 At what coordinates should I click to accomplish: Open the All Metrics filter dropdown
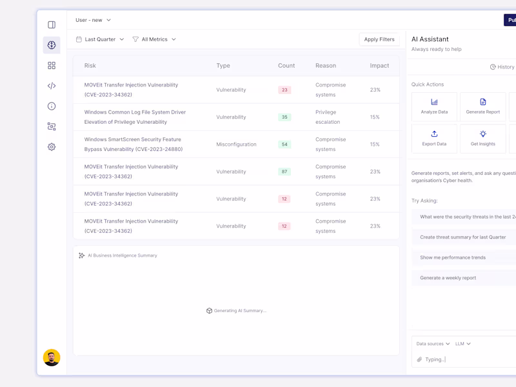(x=154, y=39)
